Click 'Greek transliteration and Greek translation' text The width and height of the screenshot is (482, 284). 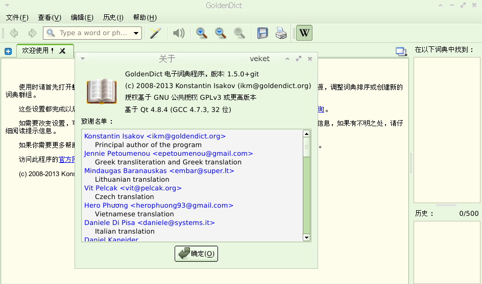tap(168, 162)
